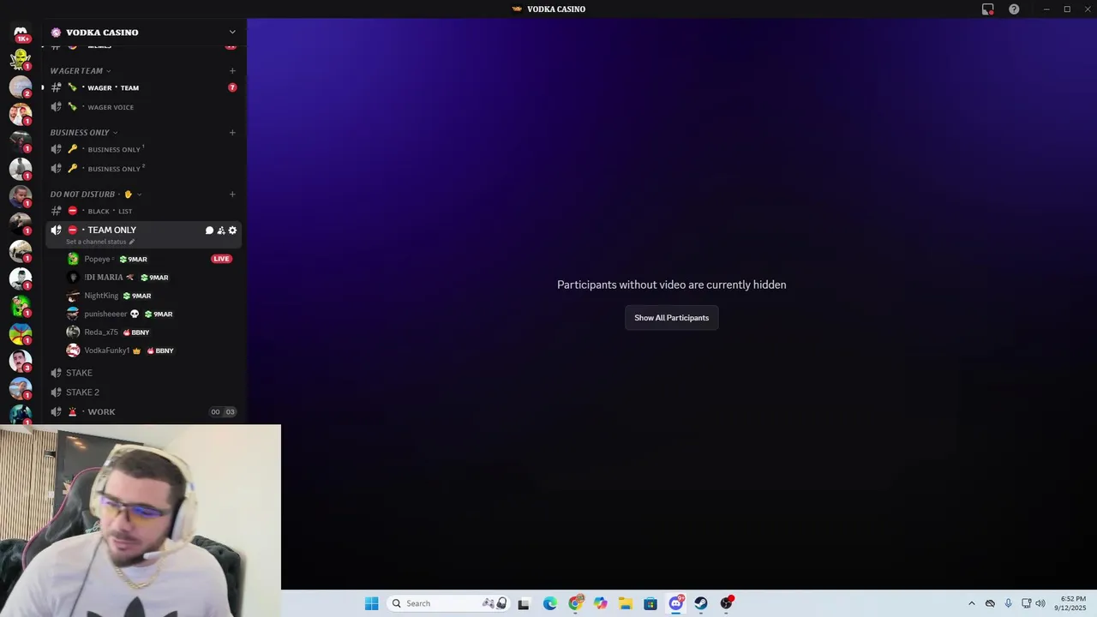Screen dimensions: 1097x617
Task: Click the microphone icon in system tray
Action: point(1008,603)
